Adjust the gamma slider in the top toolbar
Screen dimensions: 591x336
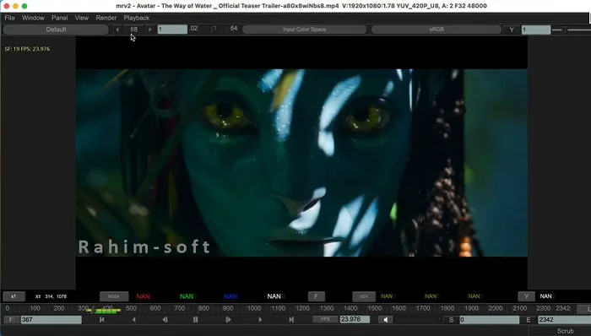(x=571, y=30)
